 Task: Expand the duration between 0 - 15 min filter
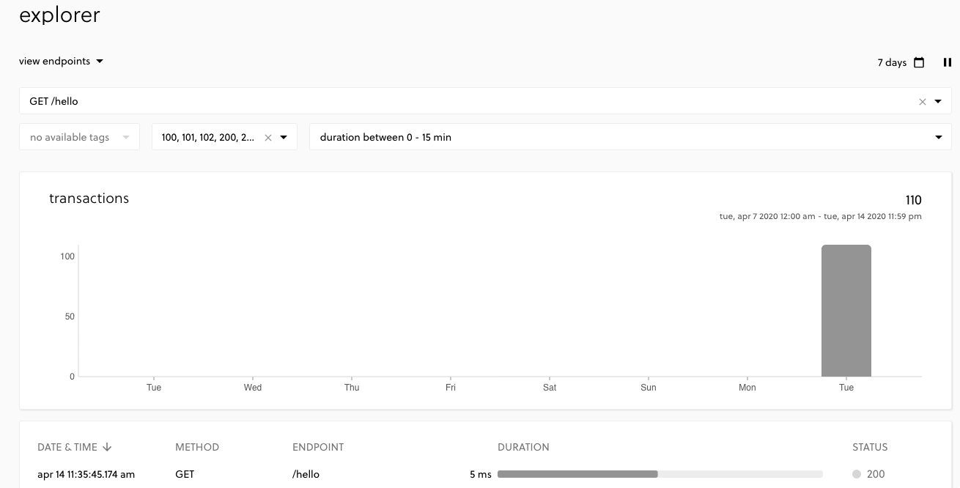939,137
